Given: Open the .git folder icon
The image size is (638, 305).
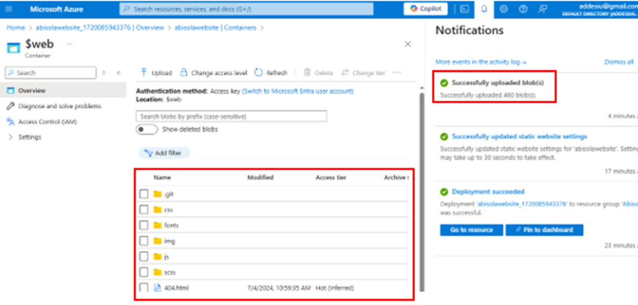Looking at the screenshot, I should coord(157,194).
